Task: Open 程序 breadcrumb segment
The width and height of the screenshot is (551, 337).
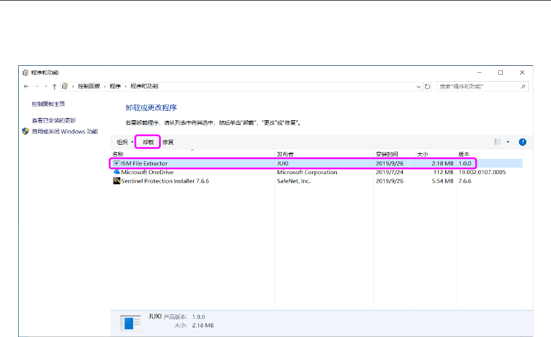Action: pos(115,86)
